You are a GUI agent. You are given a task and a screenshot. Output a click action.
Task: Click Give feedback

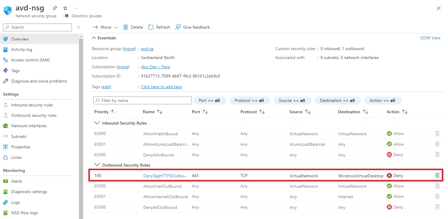pos(193,27)
